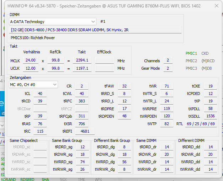Click the PMIC5100: Richtek Power text
This screenshot has width=223, height=181.
(33, 38)
